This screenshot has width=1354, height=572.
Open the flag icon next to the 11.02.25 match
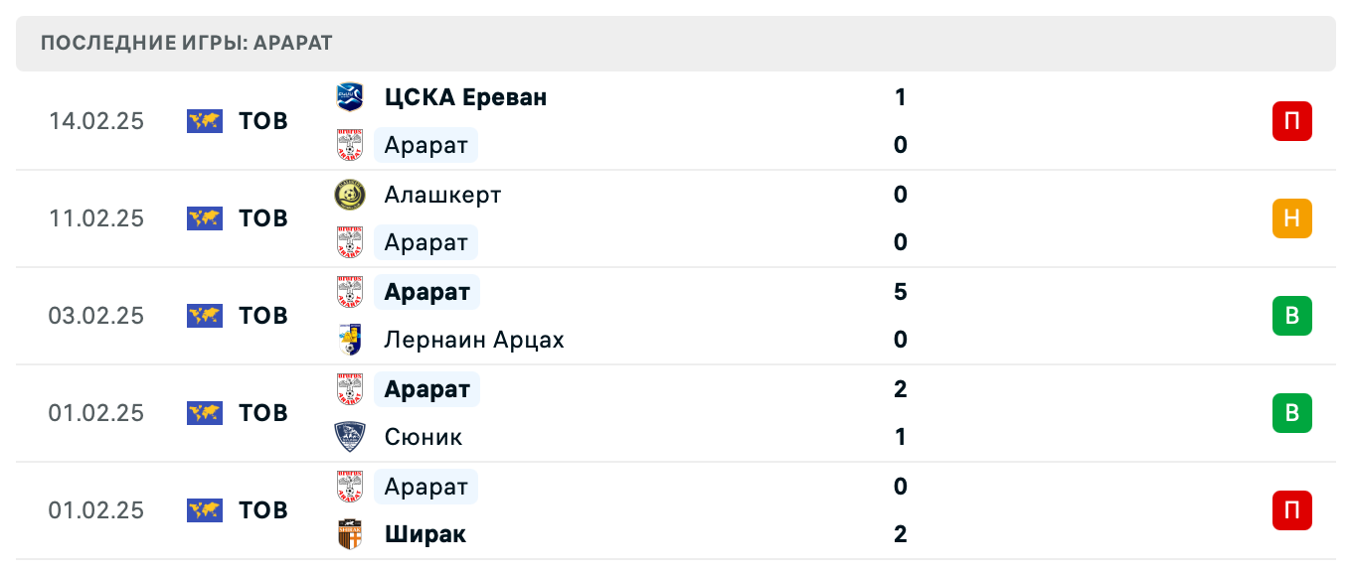tap(204, 218)
